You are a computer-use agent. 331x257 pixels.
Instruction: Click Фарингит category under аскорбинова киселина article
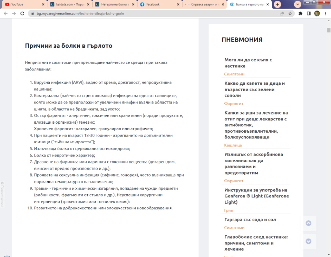[x=234, y=181]
